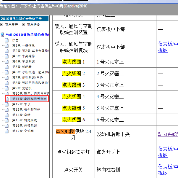Select 第14章 座椅 chapter
178x178 pixels.
point(21,115)
